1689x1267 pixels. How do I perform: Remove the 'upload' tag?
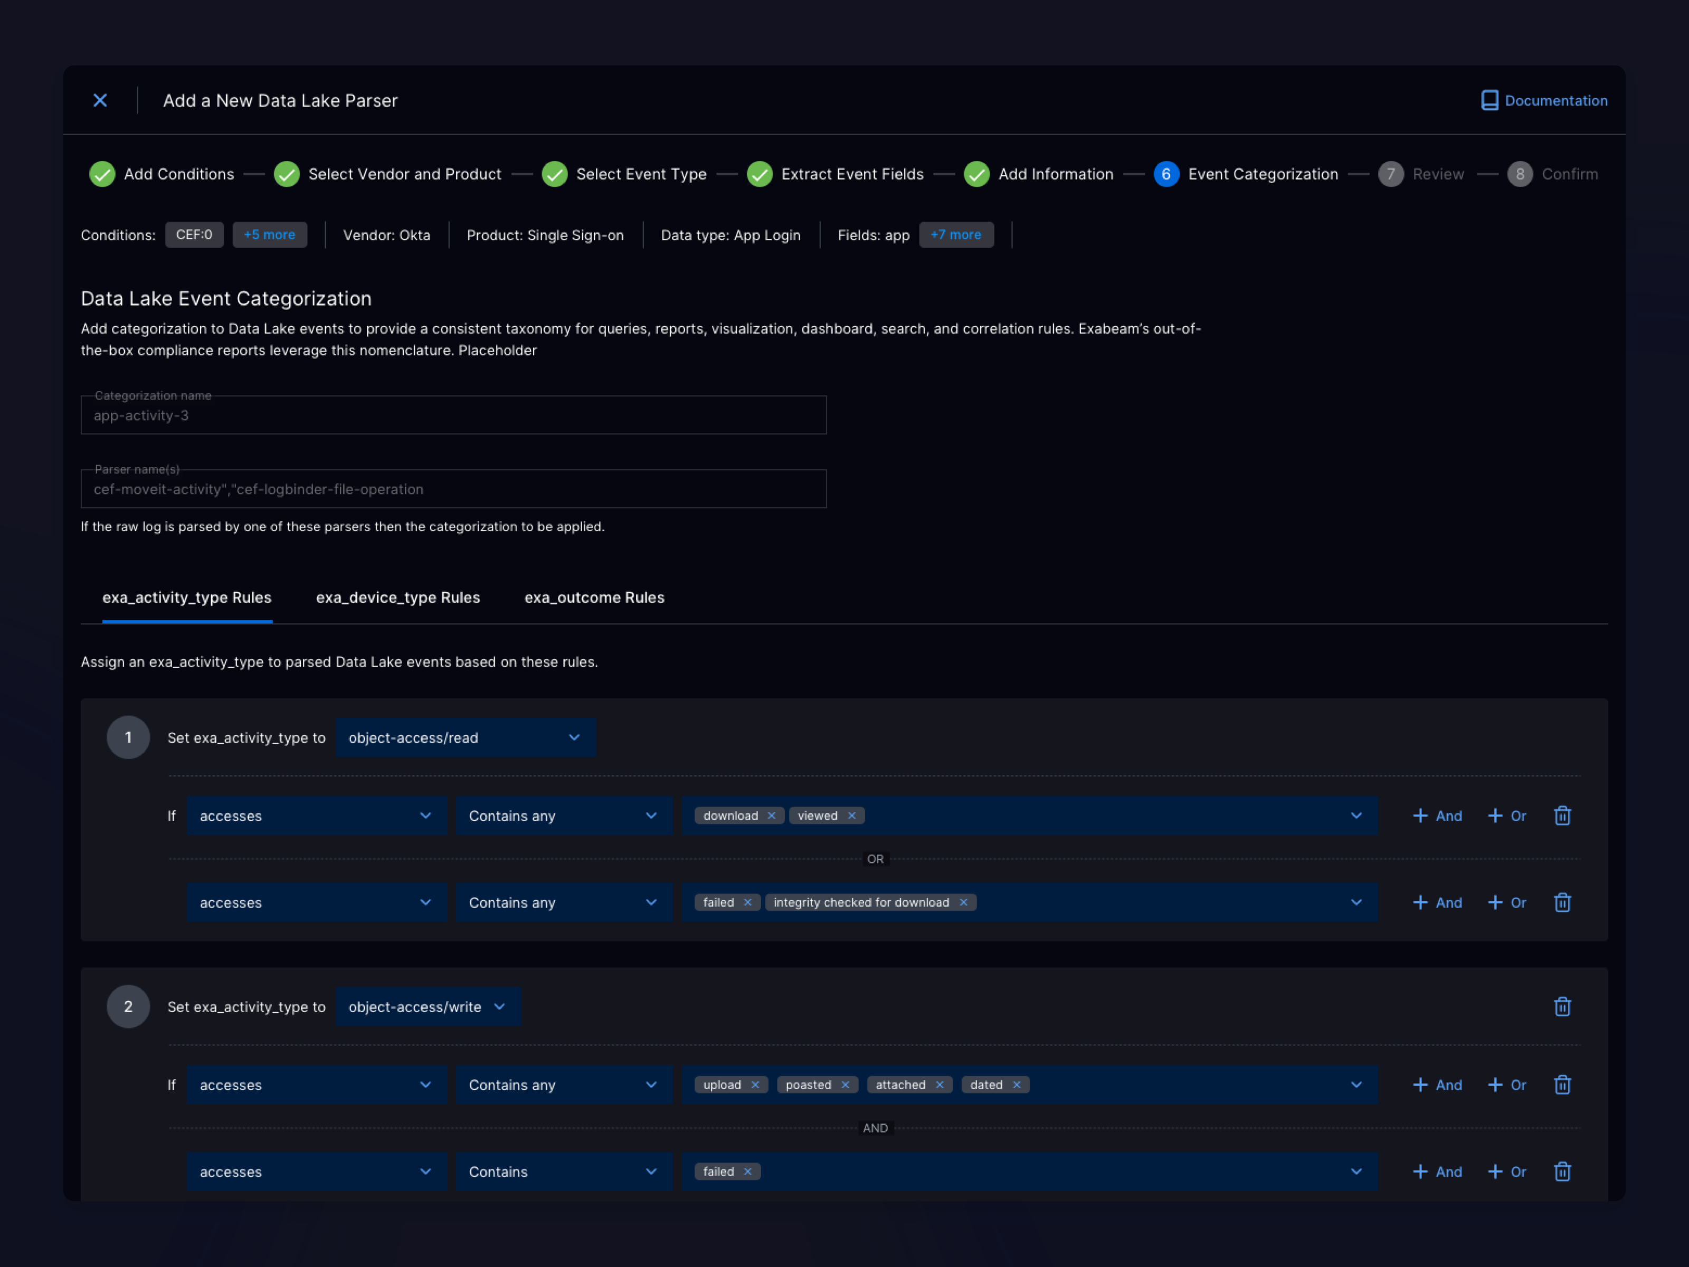pos(755,1084)
